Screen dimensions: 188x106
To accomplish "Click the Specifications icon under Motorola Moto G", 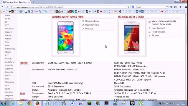I will tap(149, 28).
